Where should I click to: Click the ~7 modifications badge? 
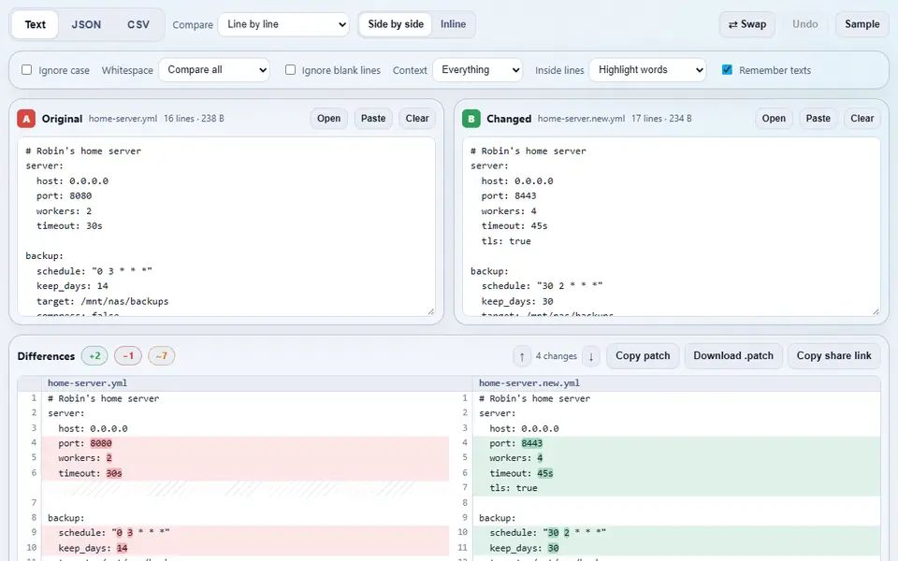point(162,355)
